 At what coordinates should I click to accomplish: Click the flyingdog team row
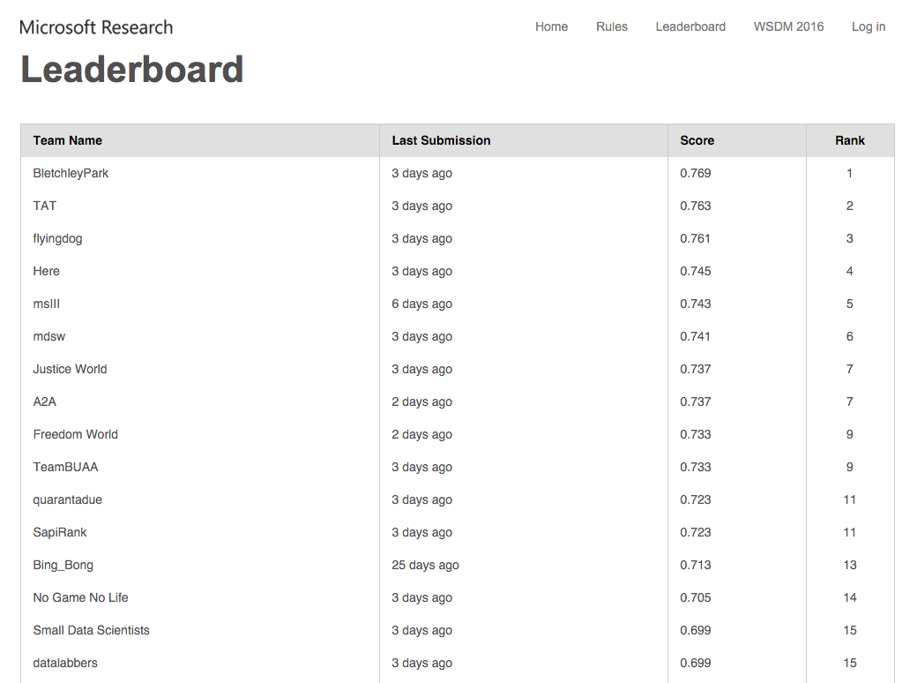(57, 238)
